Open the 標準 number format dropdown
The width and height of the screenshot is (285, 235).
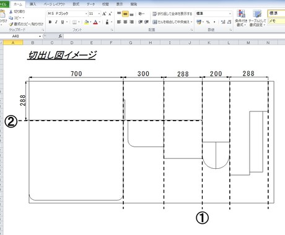click(230, 14)
